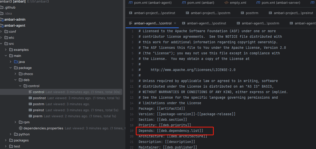Image resolution: width=316 pixels, height=149 pixels.
Task: Switch to pom.xml (ambari-server) tab
Action: click(278, 3)
